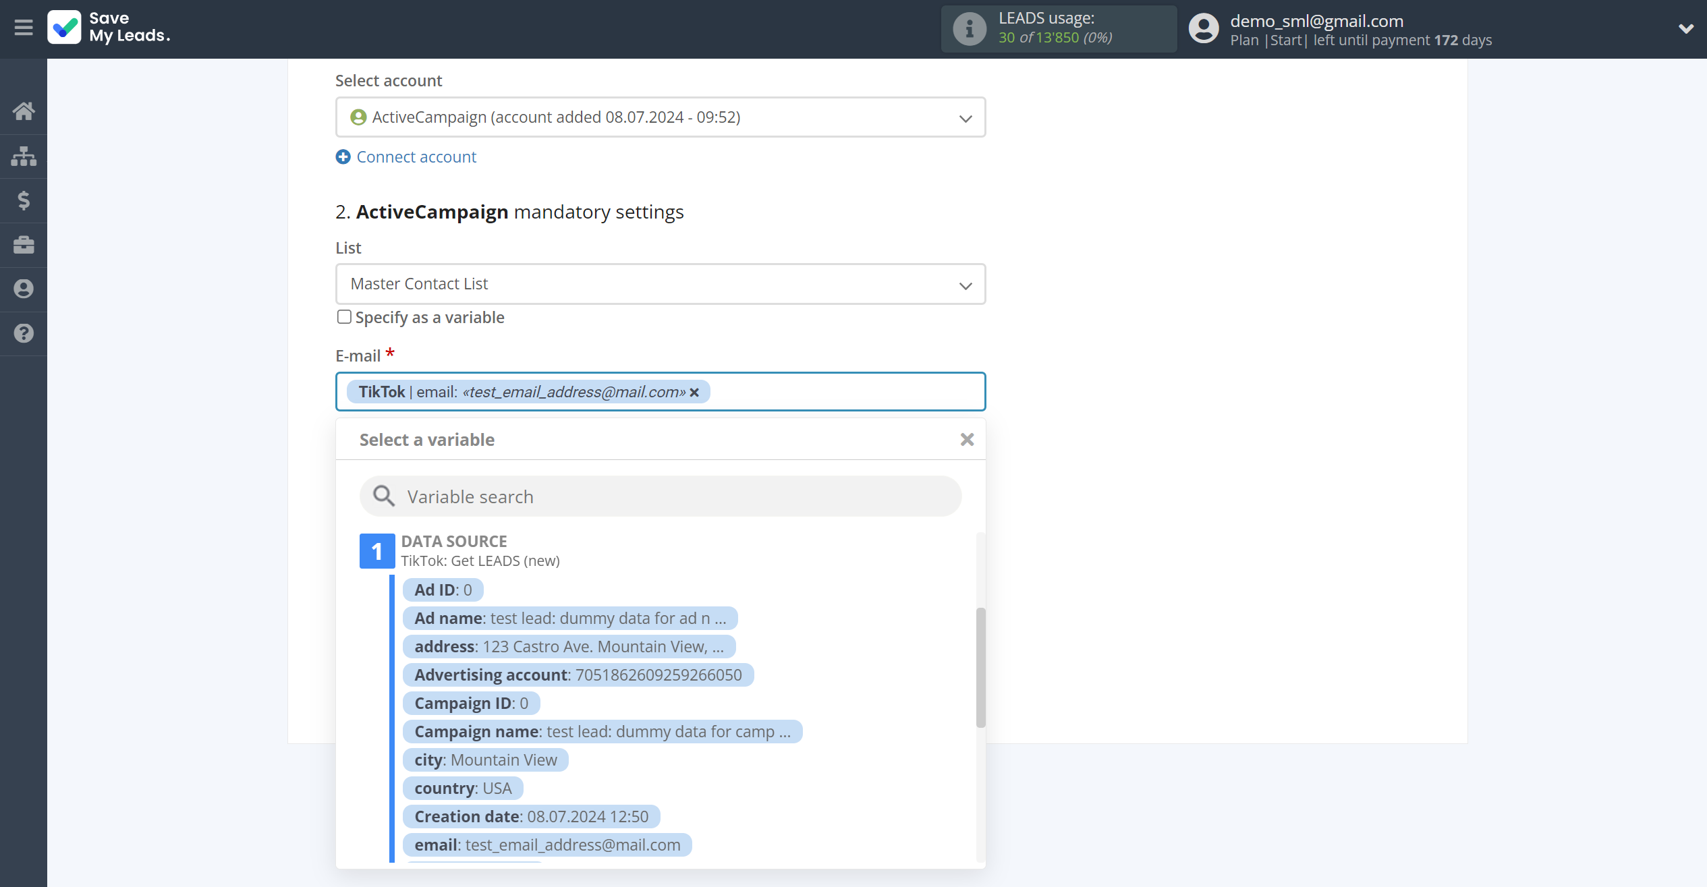
Task: Click the DATA SOURCE heading
Action: (x=454, y=542)
